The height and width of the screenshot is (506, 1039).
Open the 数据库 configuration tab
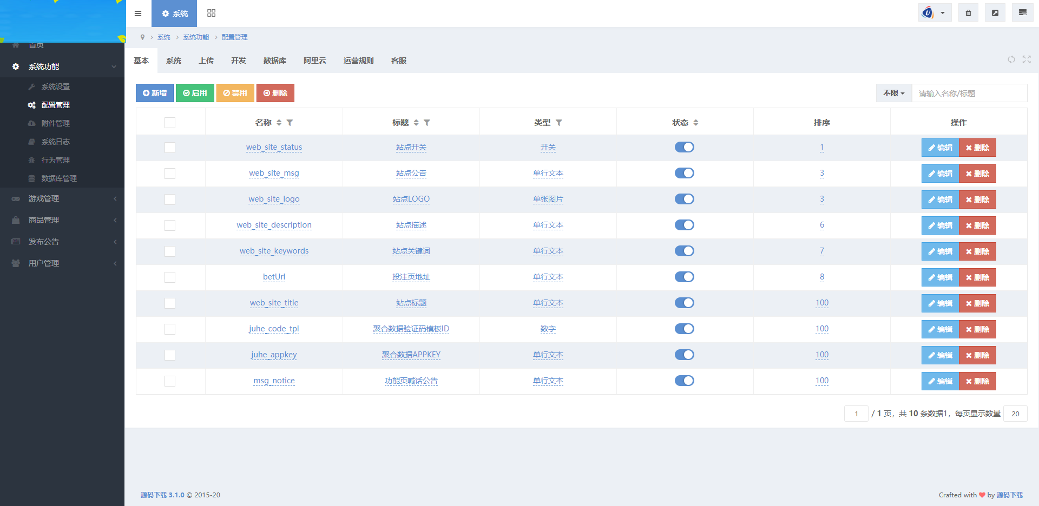point(275,60)
